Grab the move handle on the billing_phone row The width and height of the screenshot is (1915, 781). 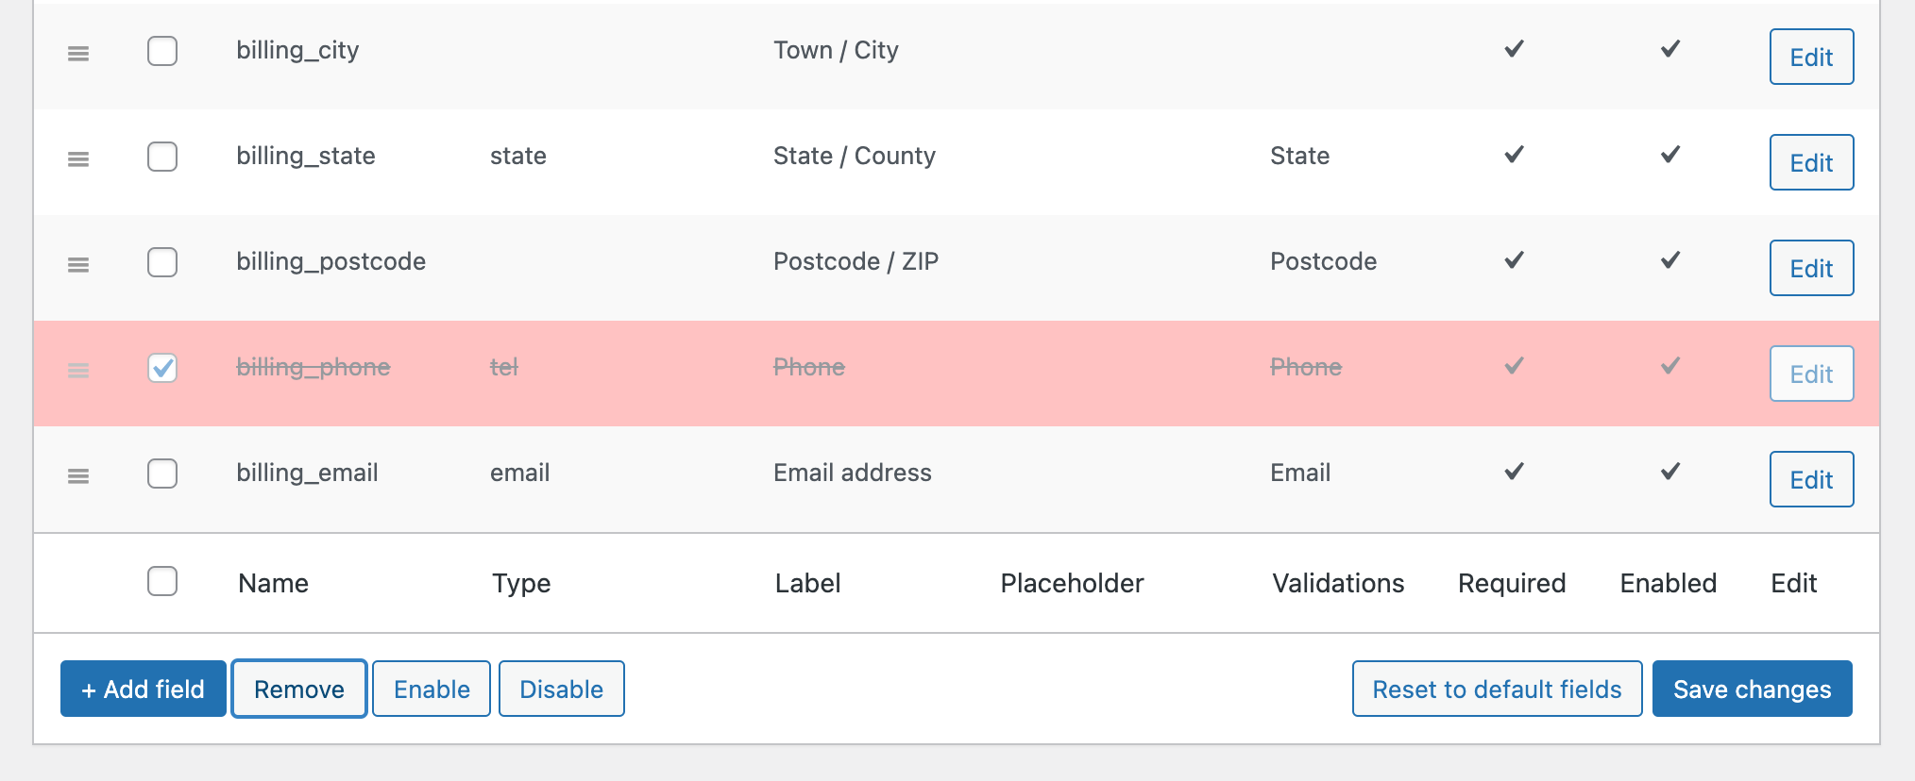point(78,371)
